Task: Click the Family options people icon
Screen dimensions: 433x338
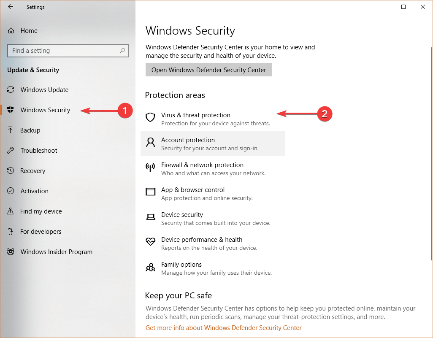Action: click(150, 267)
